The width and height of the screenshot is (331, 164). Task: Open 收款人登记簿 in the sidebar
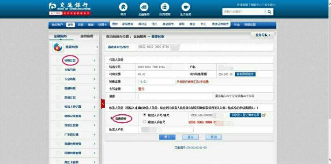73,107
